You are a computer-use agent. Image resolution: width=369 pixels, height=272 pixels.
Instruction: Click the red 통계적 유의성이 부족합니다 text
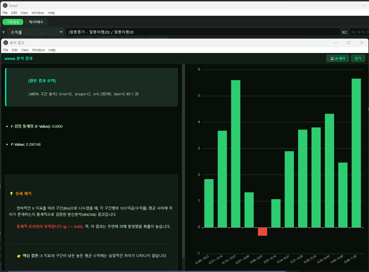50,226
